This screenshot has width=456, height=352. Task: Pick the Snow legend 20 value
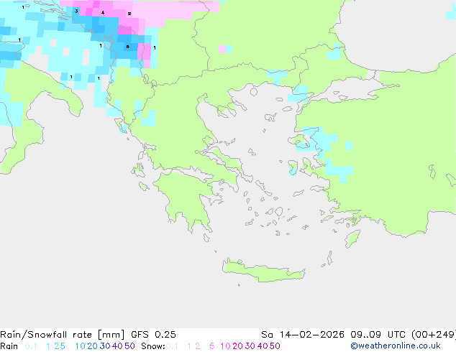[237, 346]
